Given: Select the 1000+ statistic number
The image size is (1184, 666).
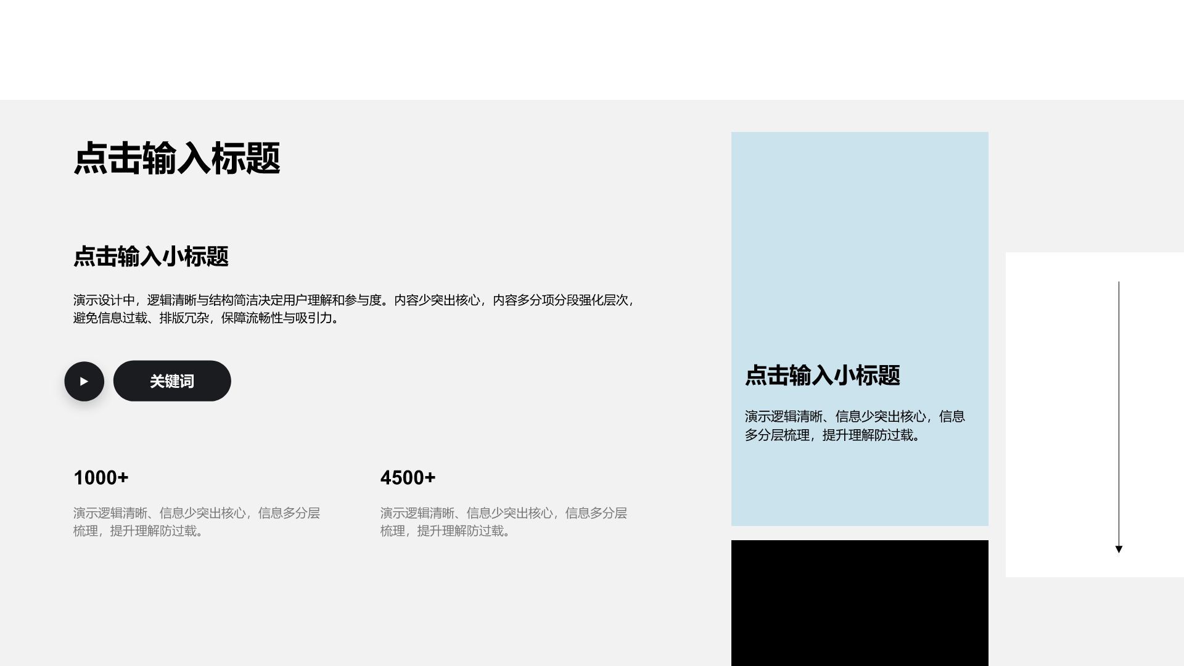Looking at the screenshot, I should pos(101,478).
